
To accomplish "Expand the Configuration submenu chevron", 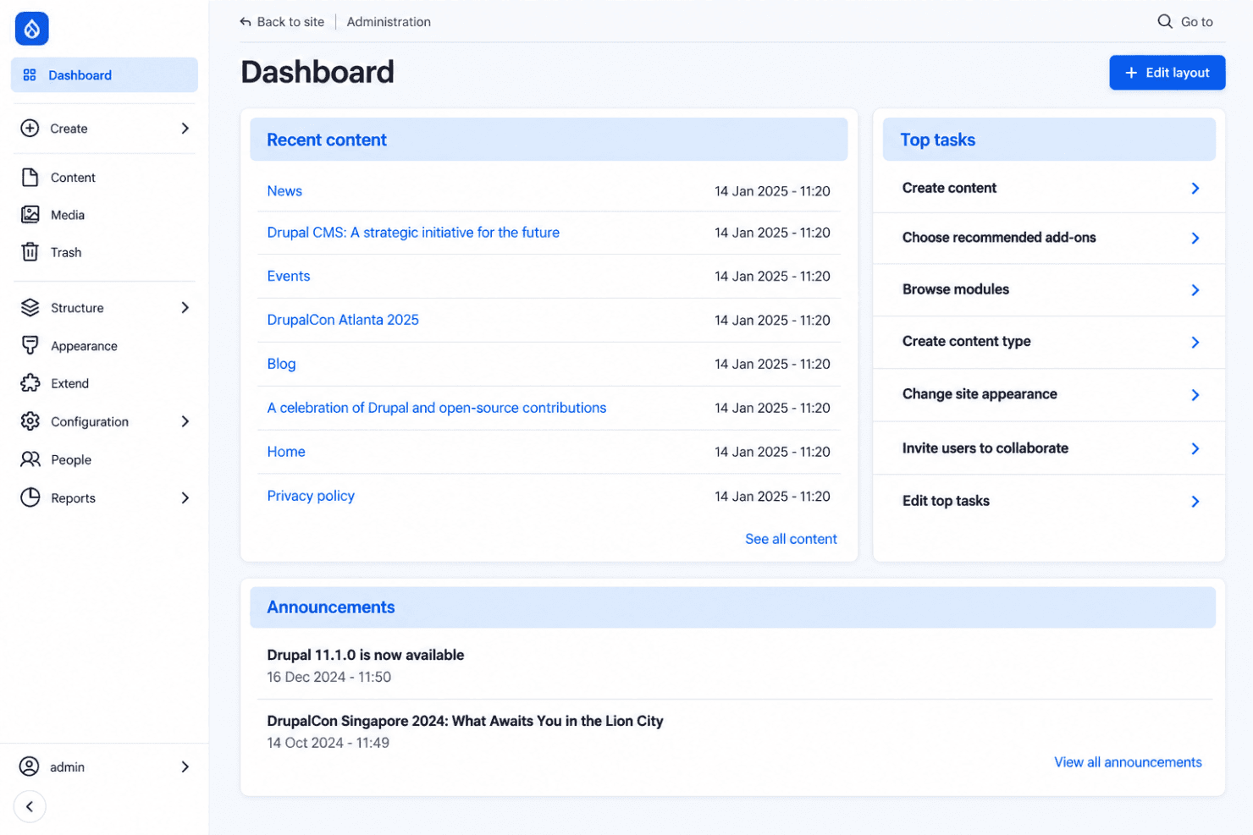I will click(185, 421).
